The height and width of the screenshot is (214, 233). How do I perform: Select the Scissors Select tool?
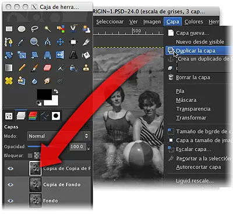(x=73, y=29)
